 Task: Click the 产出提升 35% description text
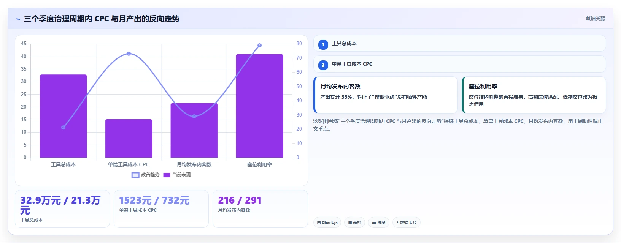(x=373, y=97)
